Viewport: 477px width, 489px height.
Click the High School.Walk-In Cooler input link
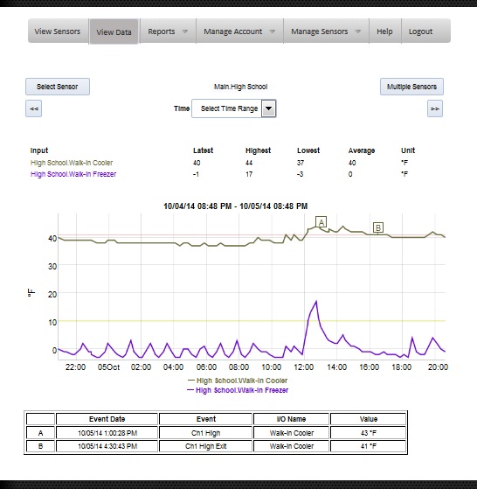pos(72,163)
